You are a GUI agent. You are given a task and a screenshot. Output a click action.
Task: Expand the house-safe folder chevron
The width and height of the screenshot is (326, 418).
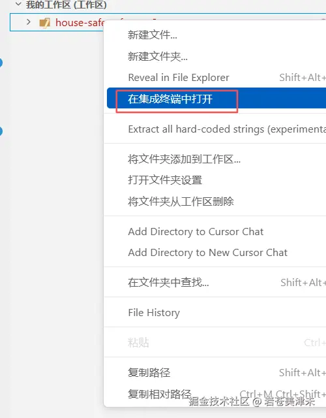tap(29, 22)
